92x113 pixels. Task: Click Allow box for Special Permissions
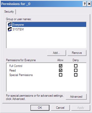(60, 75)
